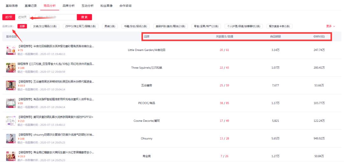Open the 合作咨询 tab
Screen dimensions: 344x162
click(x=125, y=6)
